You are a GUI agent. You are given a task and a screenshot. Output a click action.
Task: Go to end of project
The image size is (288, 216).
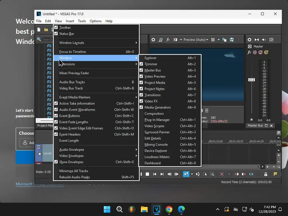(162, 174)
